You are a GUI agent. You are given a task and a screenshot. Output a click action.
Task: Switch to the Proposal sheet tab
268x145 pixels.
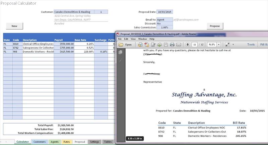click(80, 142)
